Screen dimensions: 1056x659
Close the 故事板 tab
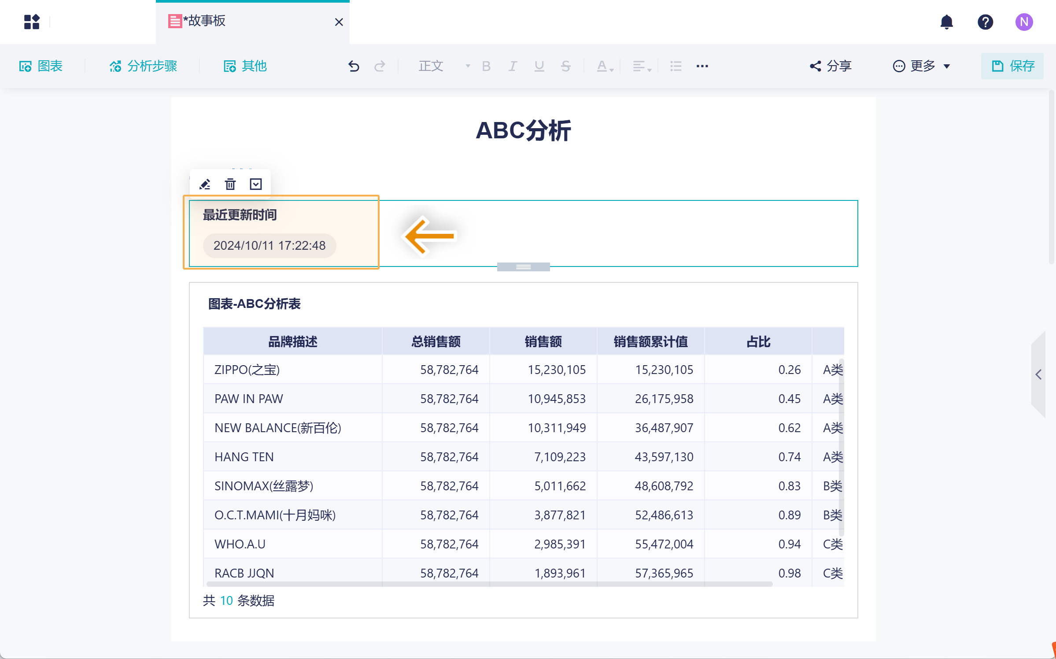point(339,22)
